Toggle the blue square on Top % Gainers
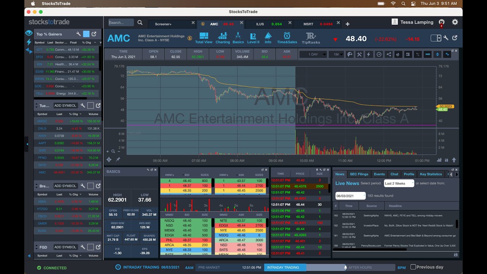 [86, 34]
